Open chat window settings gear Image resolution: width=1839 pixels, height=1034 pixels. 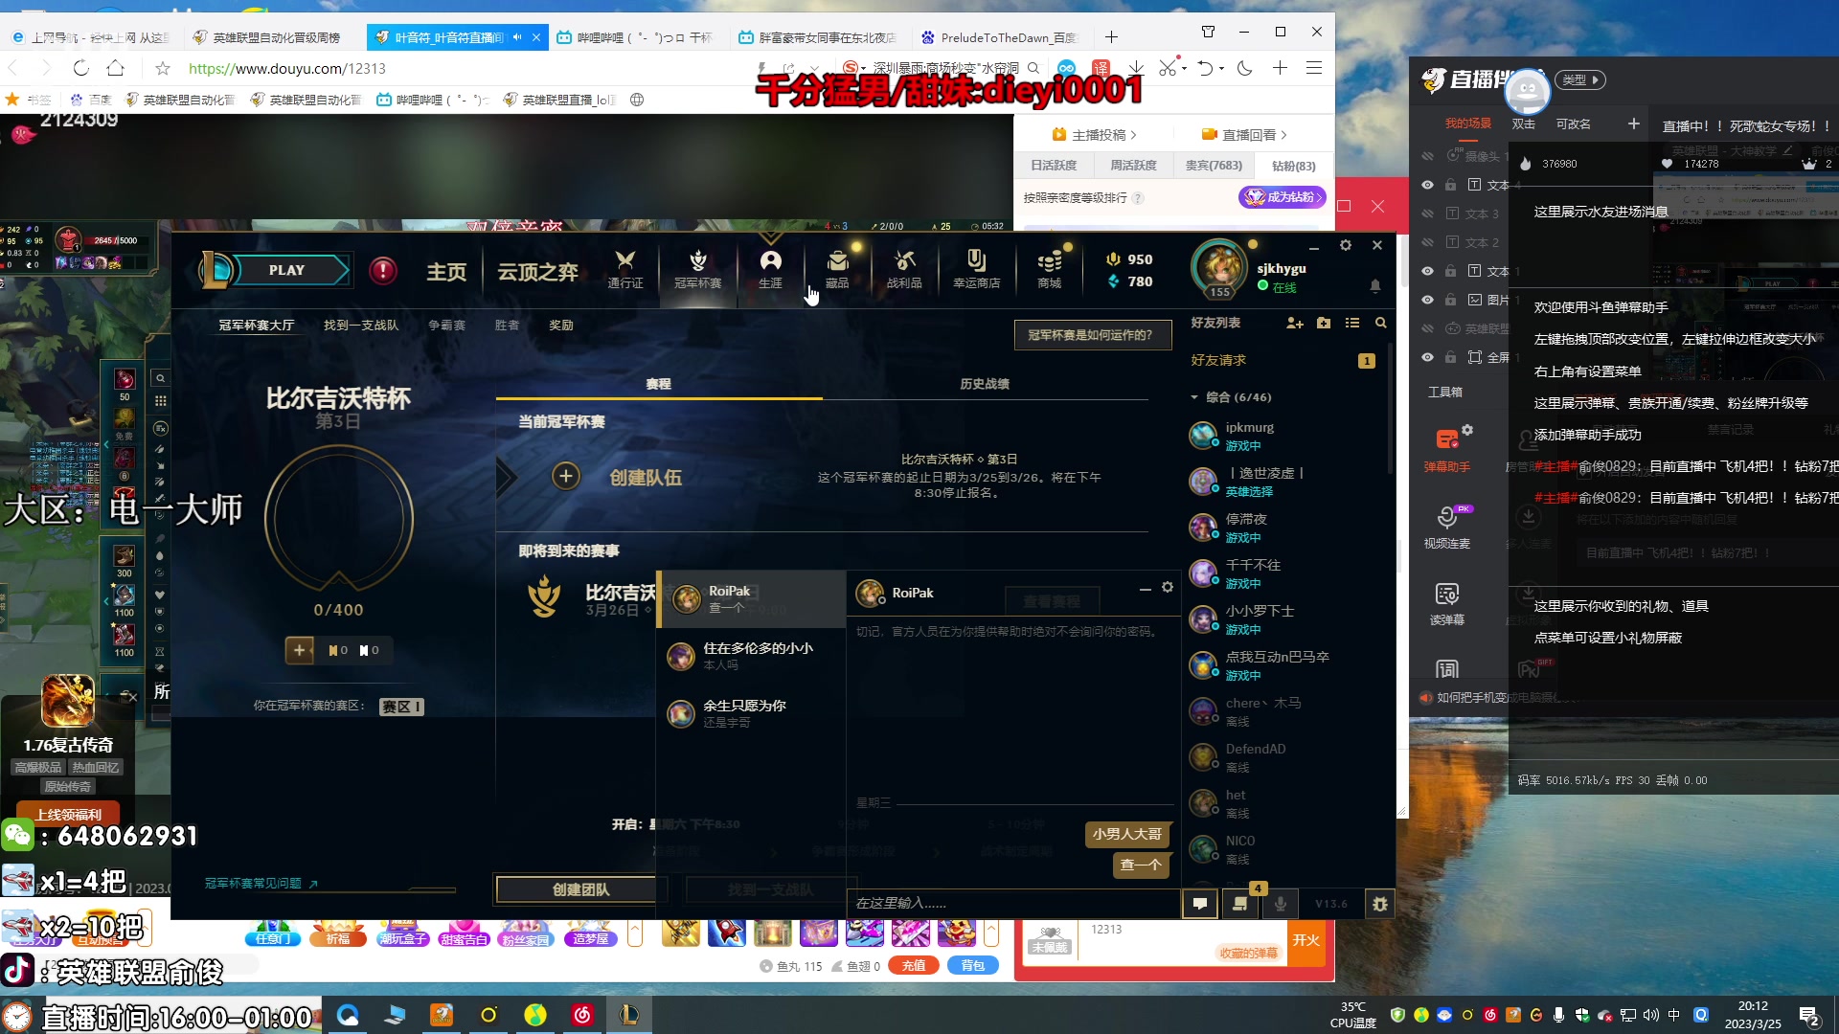(1168, 588)
